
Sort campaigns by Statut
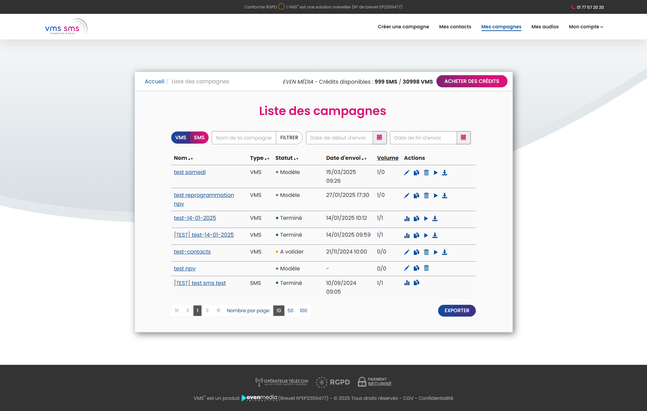(x=287, y=158)
